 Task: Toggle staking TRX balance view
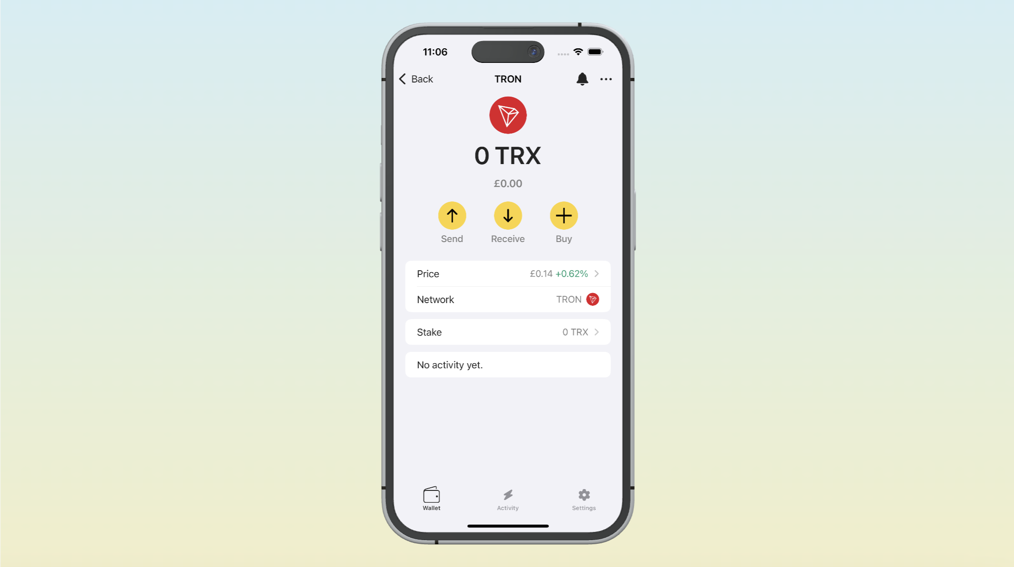(x=507, y=332)
